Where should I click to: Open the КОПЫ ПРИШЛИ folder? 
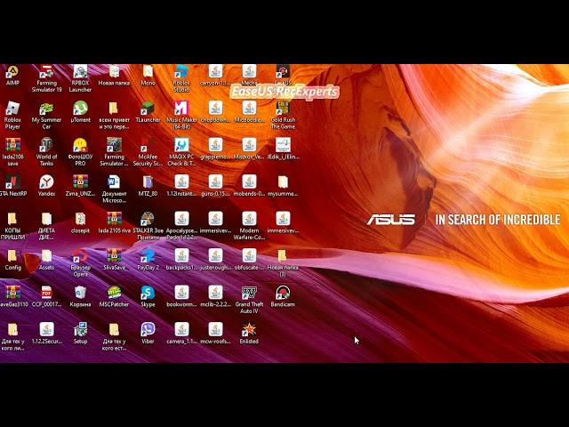12,226
